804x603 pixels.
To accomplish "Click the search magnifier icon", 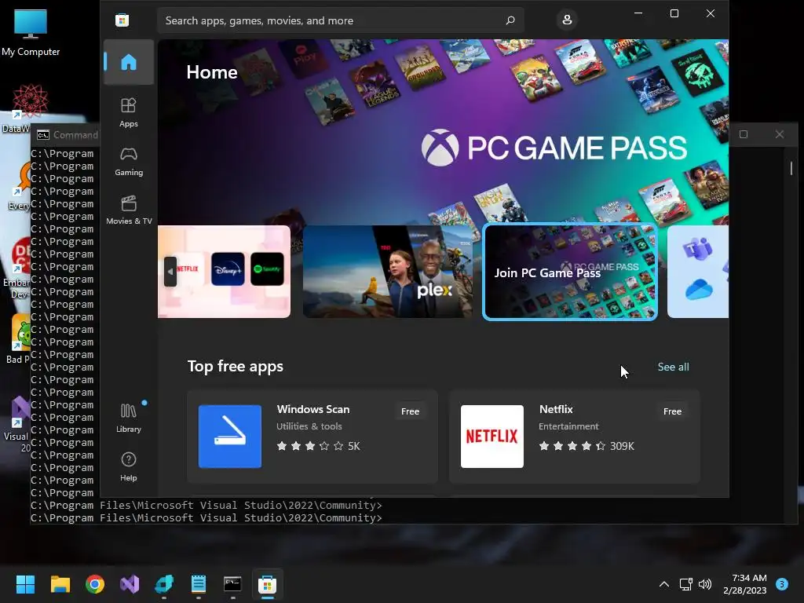I will [510, 20].
